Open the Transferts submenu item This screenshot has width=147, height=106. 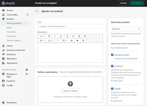point(11,32)
